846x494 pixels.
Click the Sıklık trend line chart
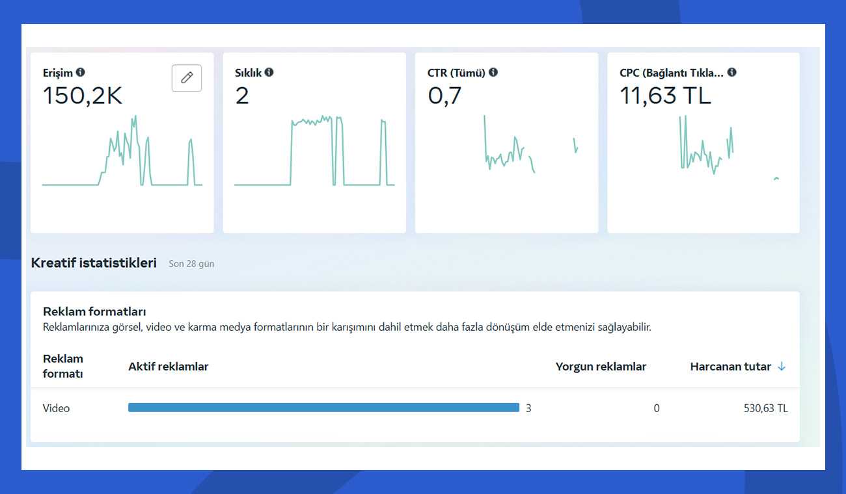(314, 151)
